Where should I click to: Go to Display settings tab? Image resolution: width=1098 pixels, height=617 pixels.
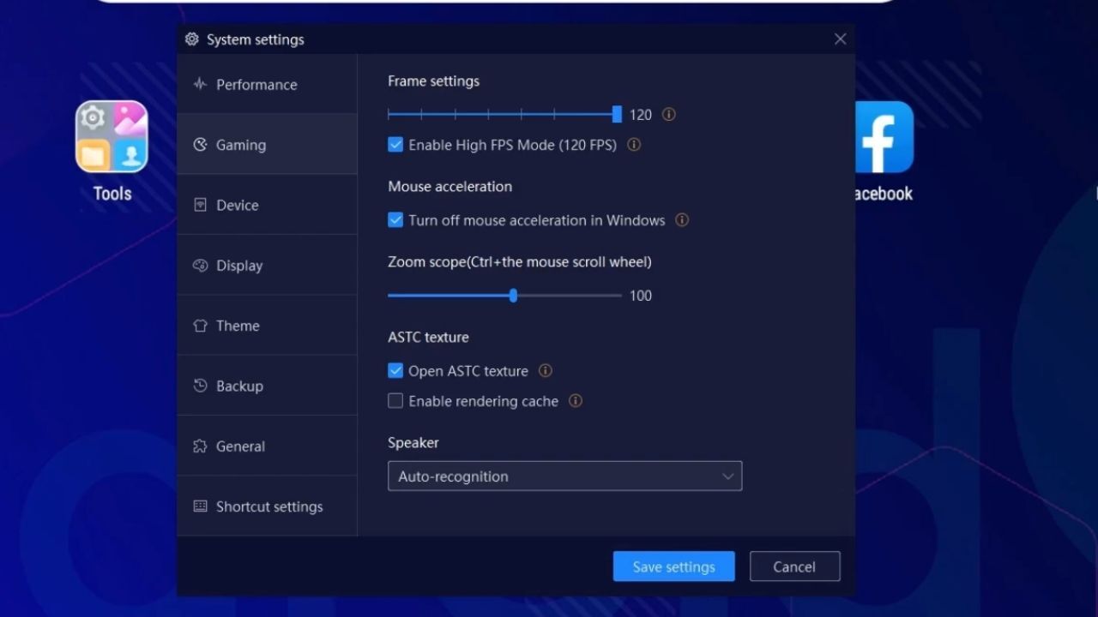click(267, 266)
